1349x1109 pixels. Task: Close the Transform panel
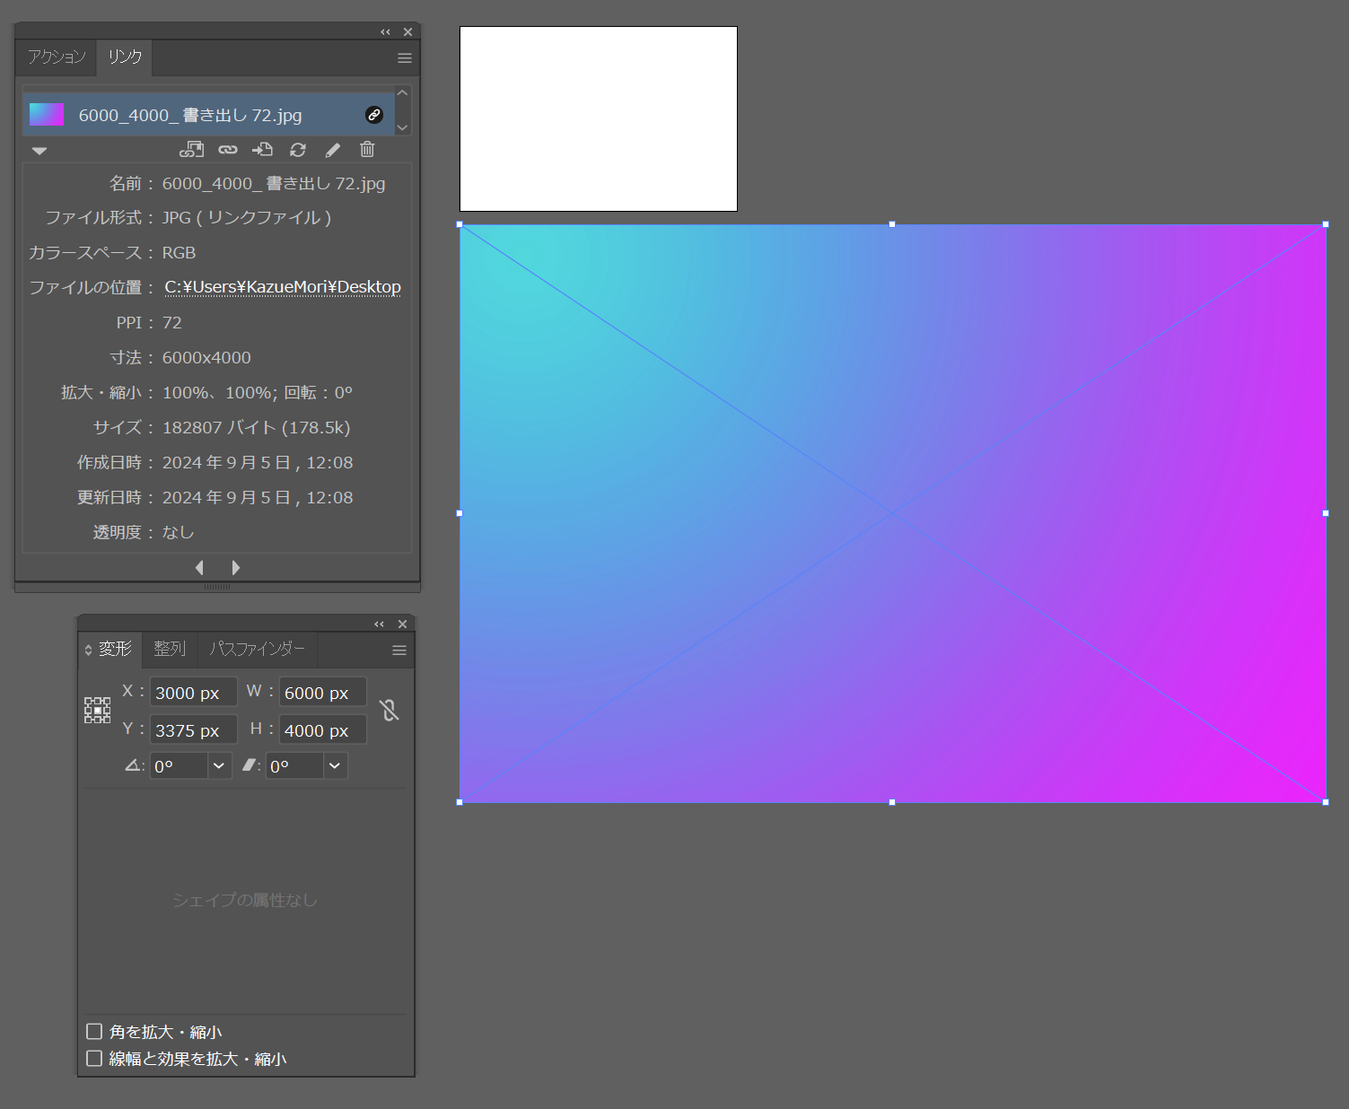pyautogui.click(x=402, y=624)
